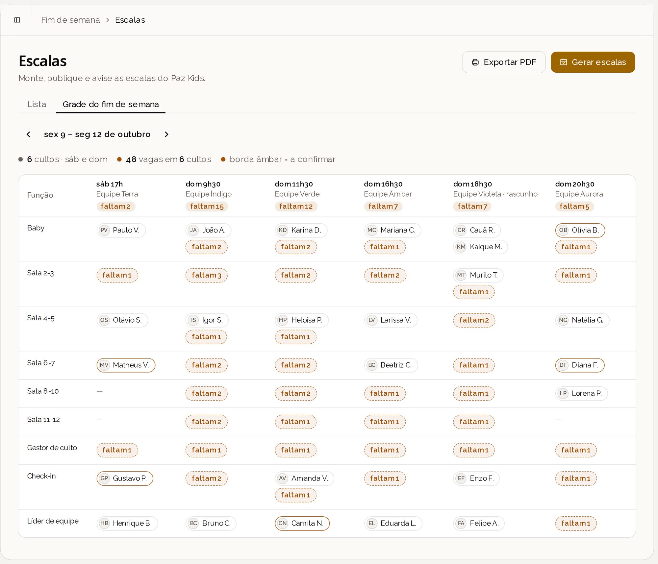
Task: Fill Gestor de culto slot for sáb 17h
Action: pyautogui.click(x=117, y=450)
